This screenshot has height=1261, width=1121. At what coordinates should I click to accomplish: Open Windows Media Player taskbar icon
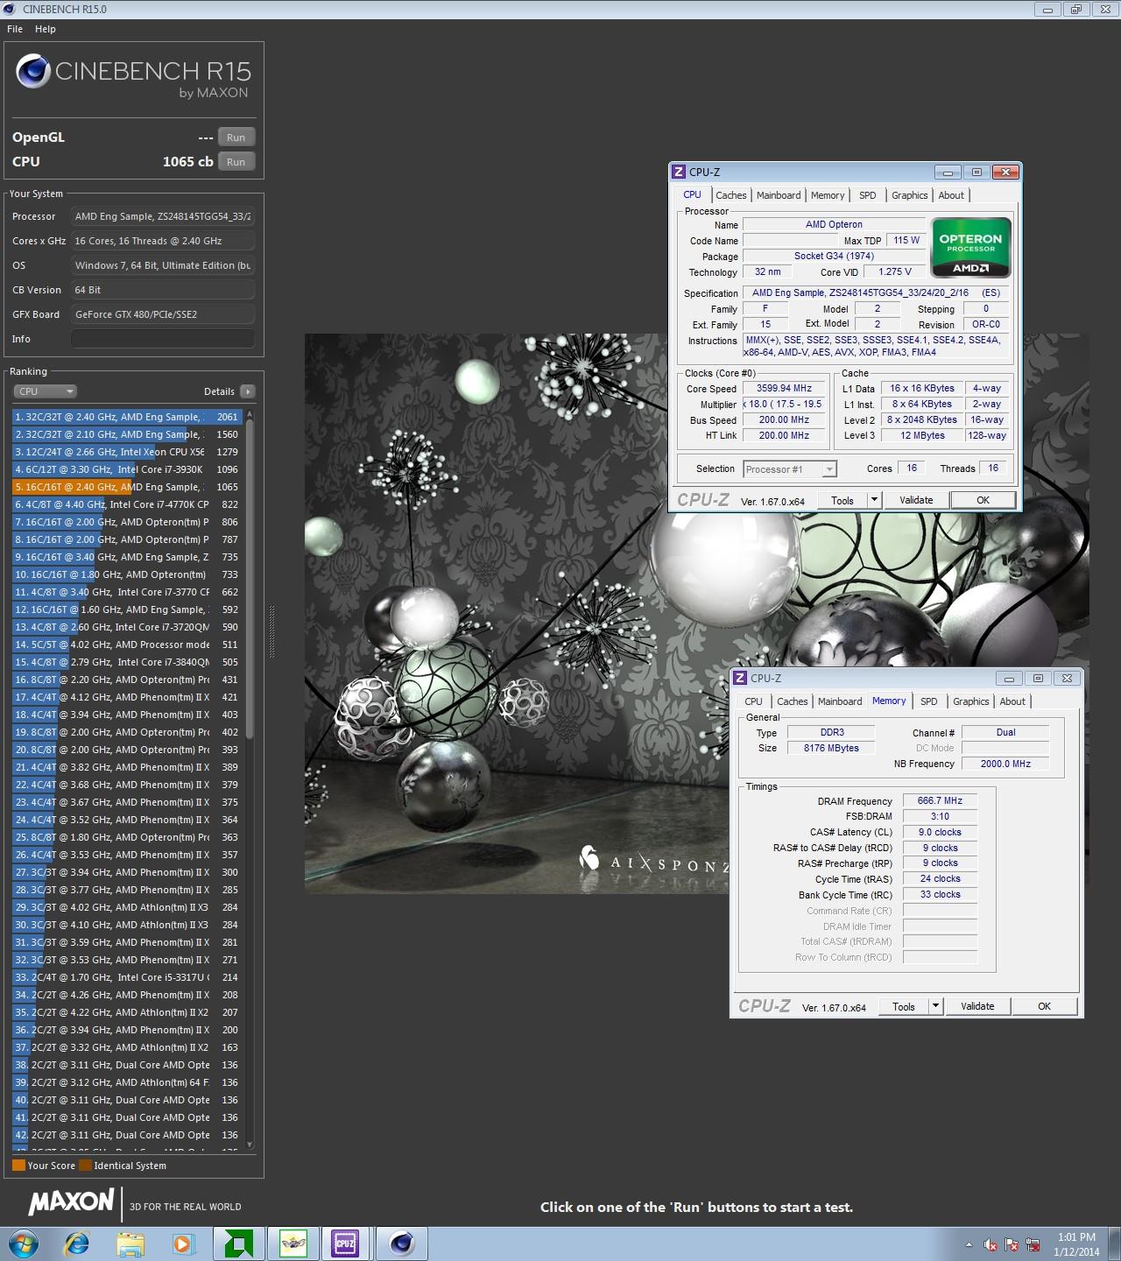tap(183, 1243)
